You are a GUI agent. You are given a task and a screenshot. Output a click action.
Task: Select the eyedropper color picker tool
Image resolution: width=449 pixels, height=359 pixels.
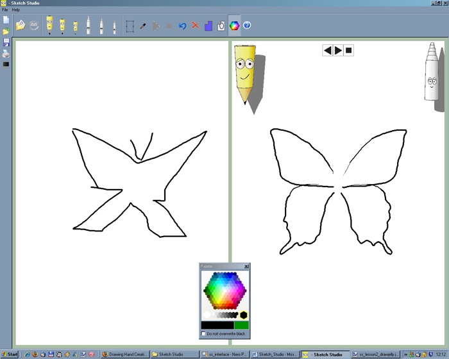pyautogui.click(x=143, y=26)
